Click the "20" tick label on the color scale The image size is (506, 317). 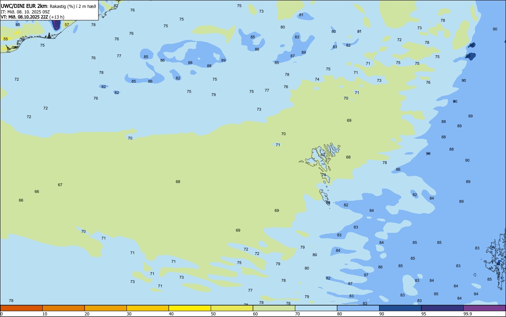(87, 314)
